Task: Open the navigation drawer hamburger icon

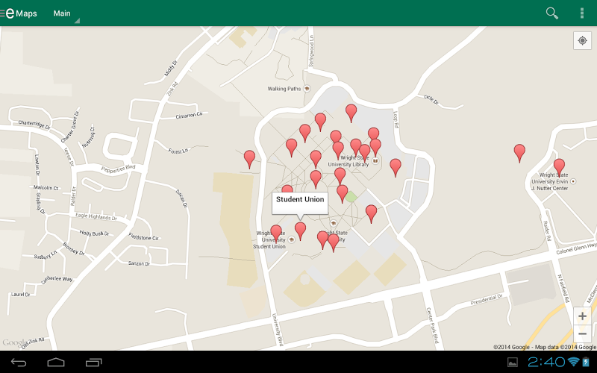Action: (2, 13)
